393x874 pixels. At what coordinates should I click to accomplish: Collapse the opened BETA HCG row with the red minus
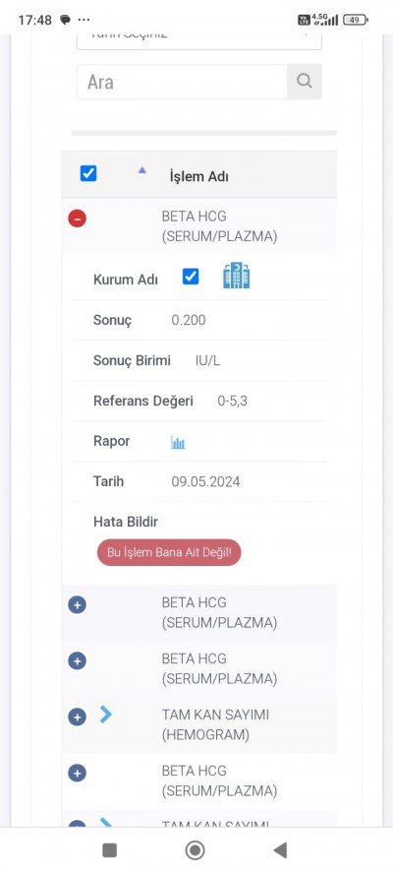tap(78, 218)
